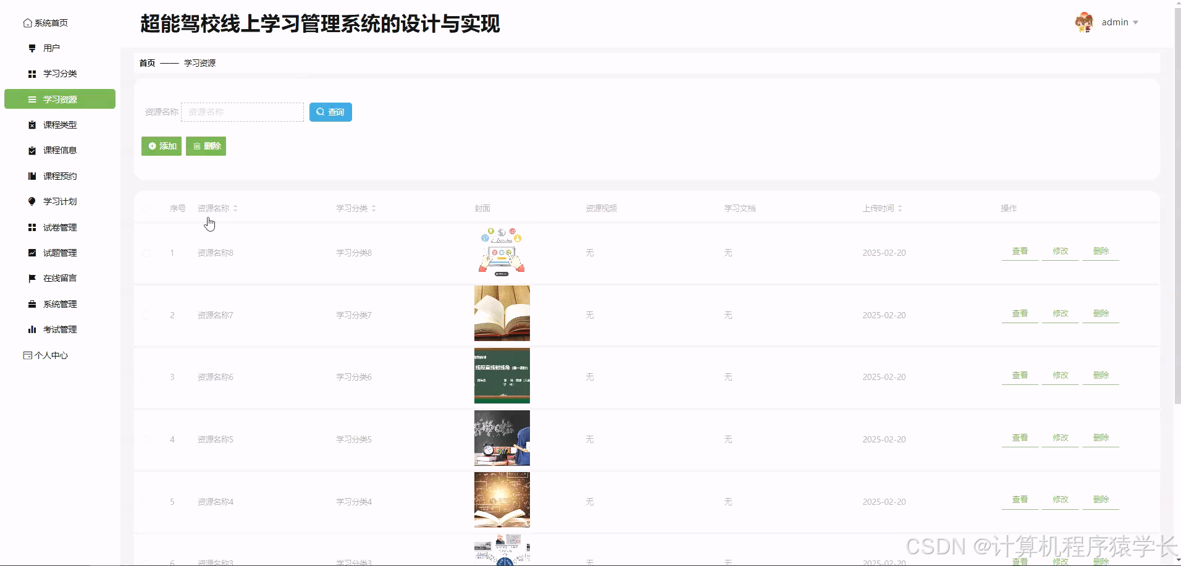Viewport: 1181px width, 566px height.
Task: Check the box for row 资源名称4
Action: coord(146,502)
